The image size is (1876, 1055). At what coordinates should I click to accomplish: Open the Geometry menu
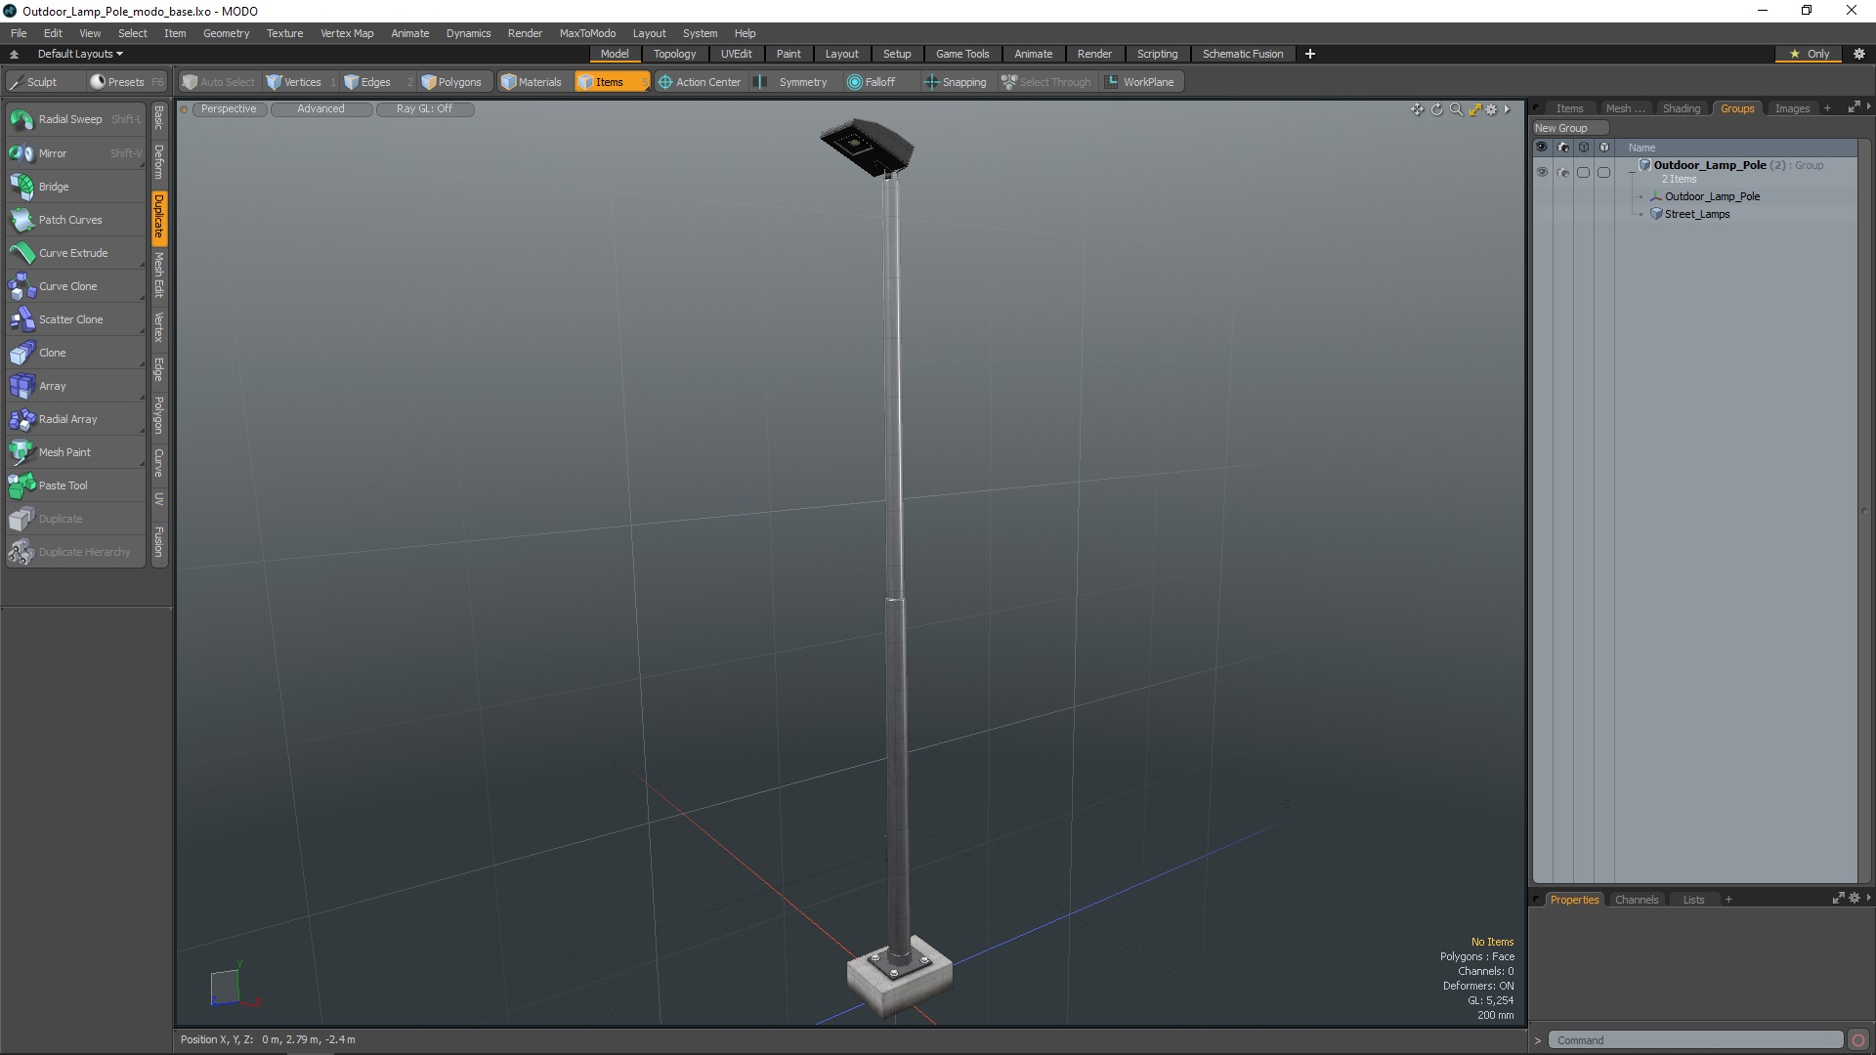(x=226, y=33)
